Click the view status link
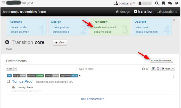The image size is (181, 108). tap(142, 27)
